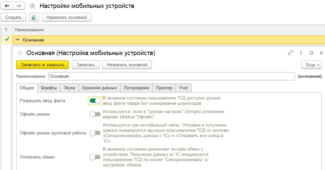Favorite the Основная form with its star
Screen dimensions: 325x170
click(x=20, y=53)
